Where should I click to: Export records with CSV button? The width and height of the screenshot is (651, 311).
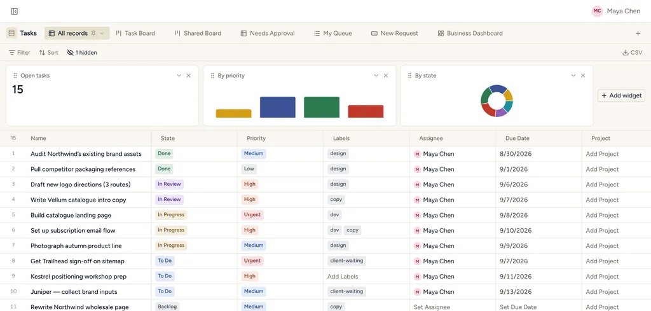[x=633, y=53]
